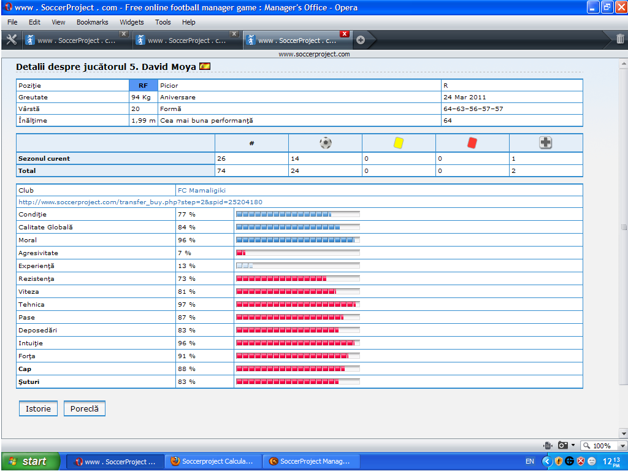Image resolution: width=628 pixels, height=471 pixels.
Task: Click the blue RF position cell
Action: (x=144, y=85)
